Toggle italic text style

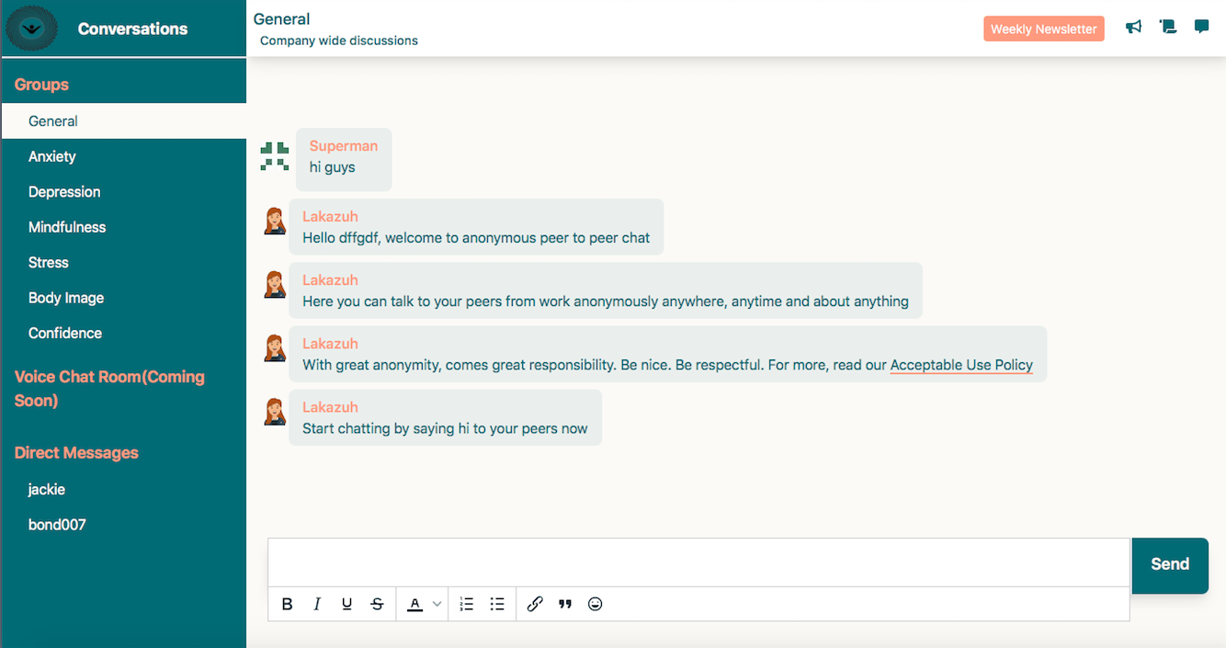[317, 604]
